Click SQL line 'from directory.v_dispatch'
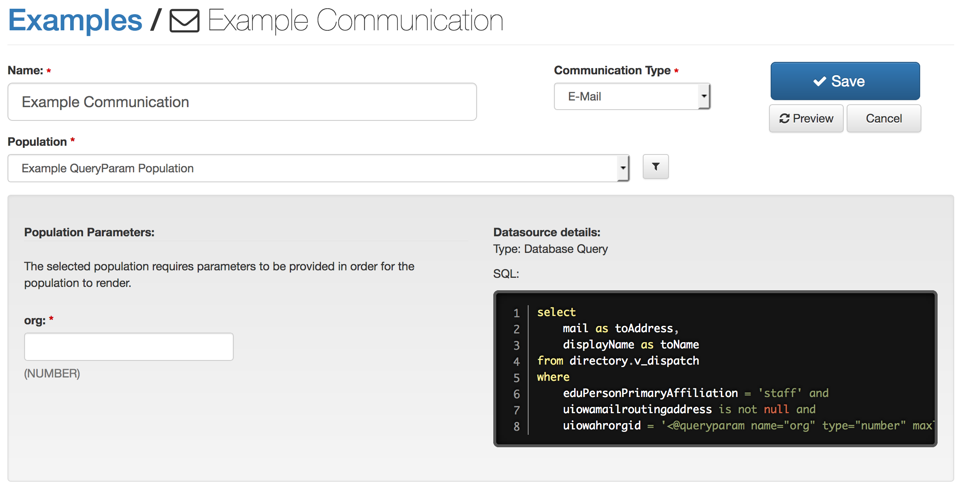This screenshot has height=490, width=965. tap(618, 360)
